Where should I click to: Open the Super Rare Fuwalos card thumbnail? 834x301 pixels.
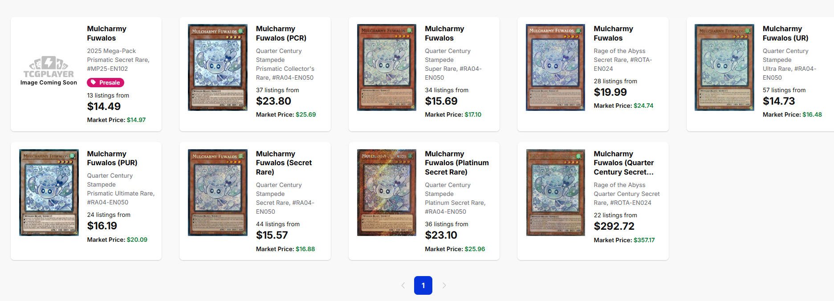point(386,67)
